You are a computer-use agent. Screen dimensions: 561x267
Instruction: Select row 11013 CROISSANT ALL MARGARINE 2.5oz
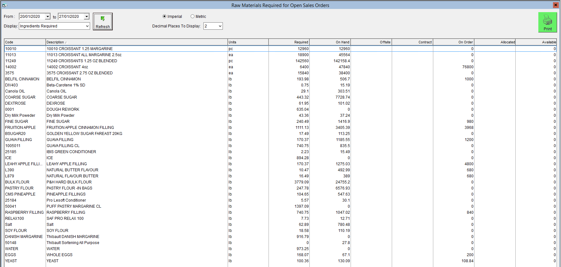tap(280, 55)
